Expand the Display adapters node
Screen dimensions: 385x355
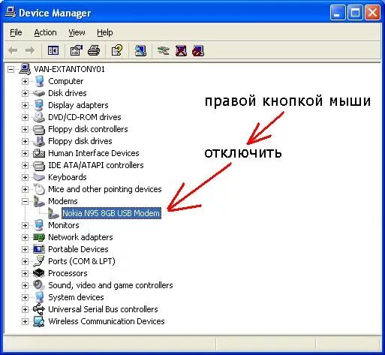[x=25, y=105]
